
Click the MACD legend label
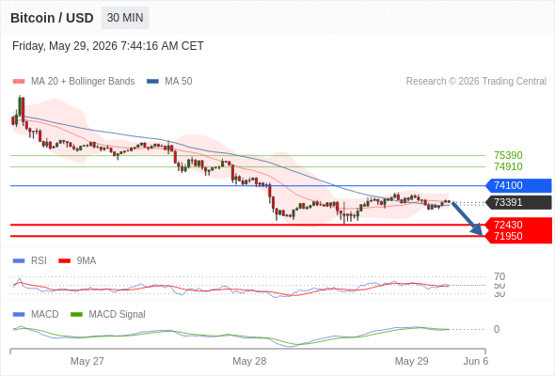coord(45,315)
